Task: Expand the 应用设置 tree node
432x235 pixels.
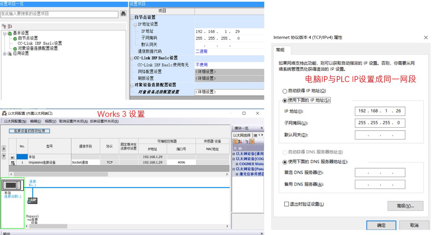Action: click(4, 54)
